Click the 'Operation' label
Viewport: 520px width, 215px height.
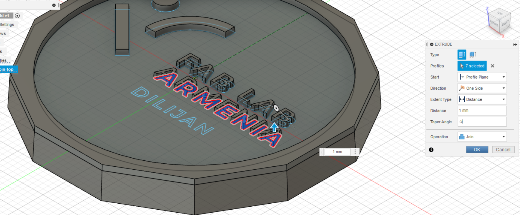[439, 137]
